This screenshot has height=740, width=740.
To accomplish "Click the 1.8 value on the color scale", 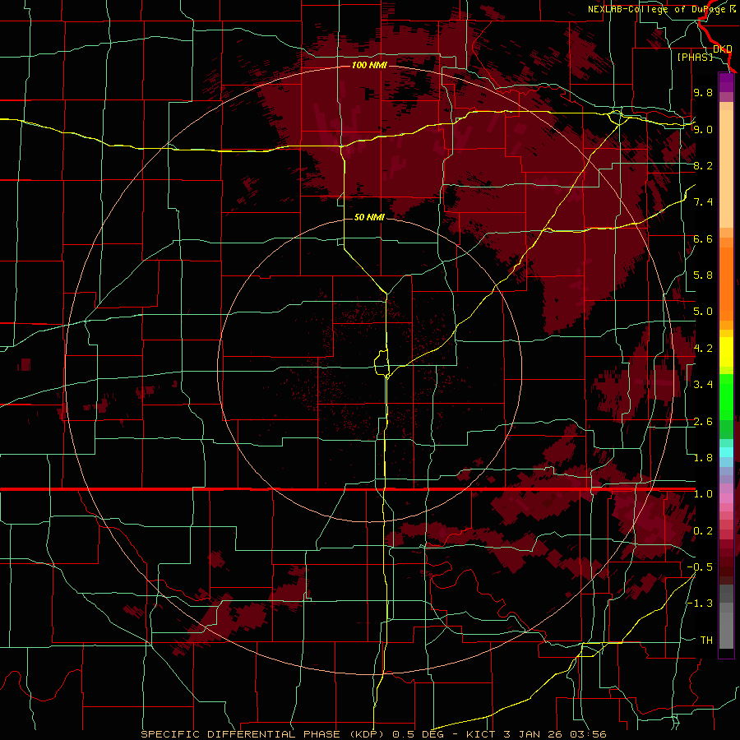I will coord(703,458).
